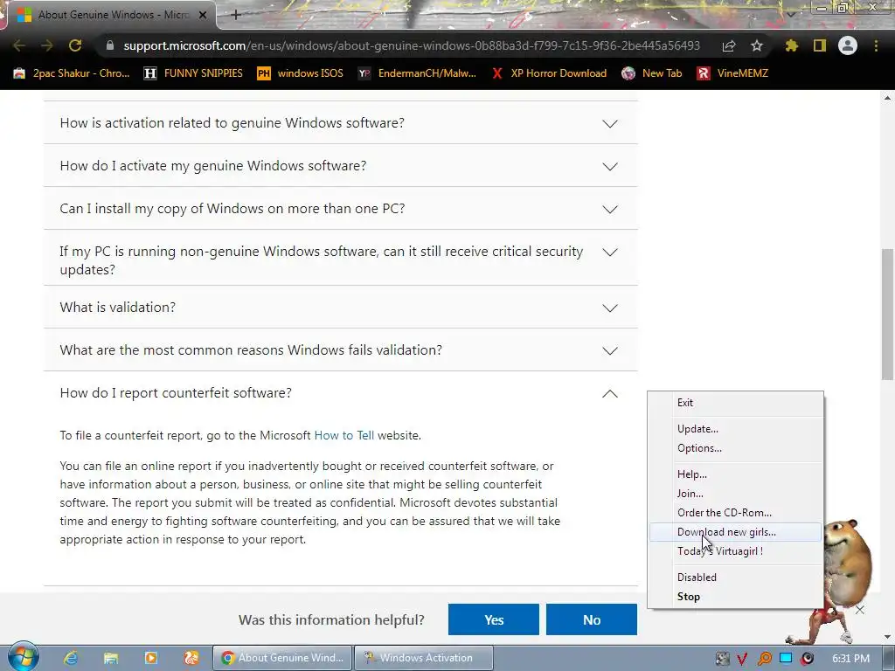Expand 'What is validation?'
The image size is (895, 671).
coord(340,307)
